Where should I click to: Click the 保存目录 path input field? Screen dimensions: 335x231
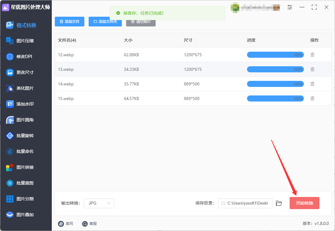pyautogui.click(x=245, y=203)
